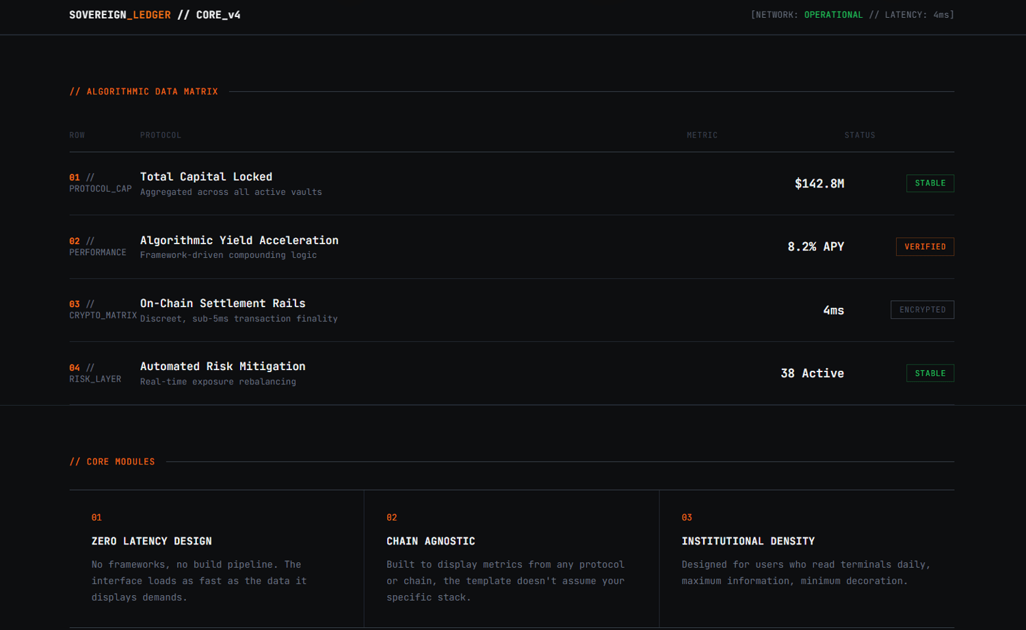Click the 38 Active metric value

tap(813, 373)
